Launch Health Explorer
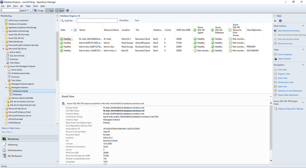The image size is (306, 168). coord(284,59)
